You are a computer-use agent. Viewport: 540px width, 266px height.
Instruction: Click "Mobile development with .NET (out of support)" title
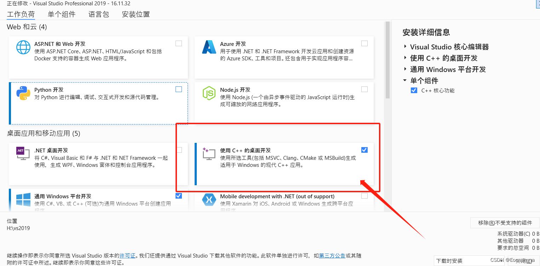click(277, 196)
